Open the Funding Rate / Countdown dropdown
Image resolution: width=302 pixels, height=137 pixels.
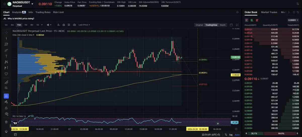pos(102,2)
